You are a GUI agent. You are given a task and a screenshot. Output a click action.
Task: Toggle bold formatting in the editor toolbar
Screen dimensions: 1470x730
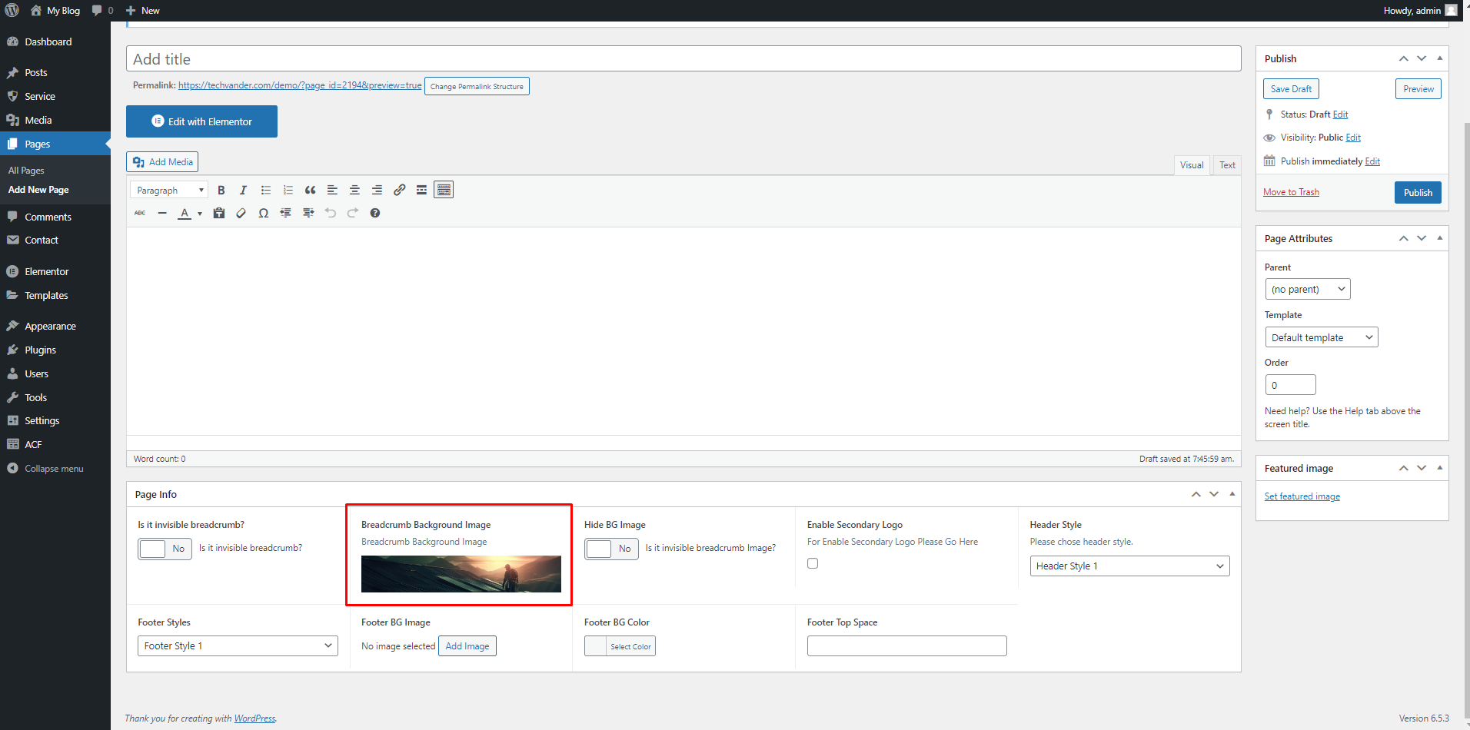(221, 191)
